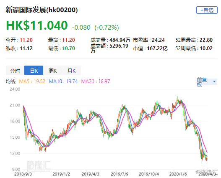221x178 pixels.
Task: Click the percent change (-0.72%)
Action: pos(107,28)
